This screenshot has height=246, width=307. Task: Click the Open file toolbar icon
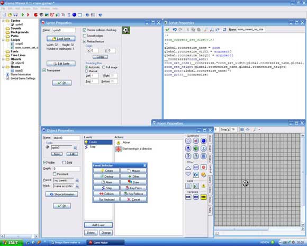[10, 15]
